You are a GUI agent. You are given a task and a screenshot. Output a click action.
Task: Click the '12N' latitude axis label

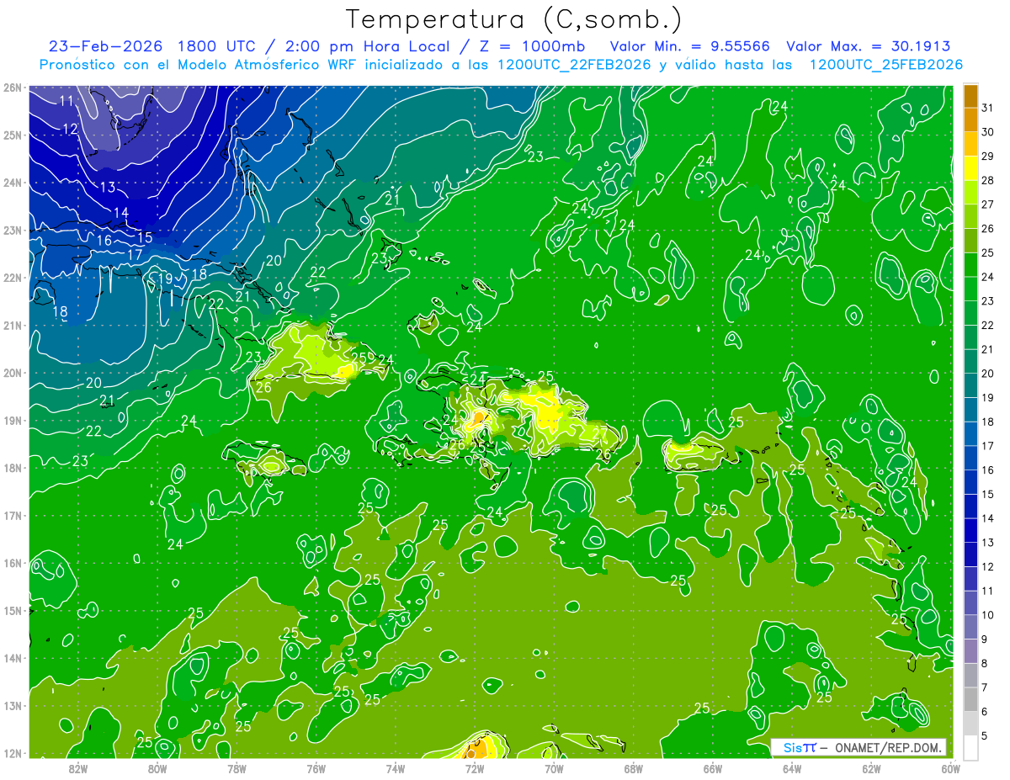click(x=12, y=753)
